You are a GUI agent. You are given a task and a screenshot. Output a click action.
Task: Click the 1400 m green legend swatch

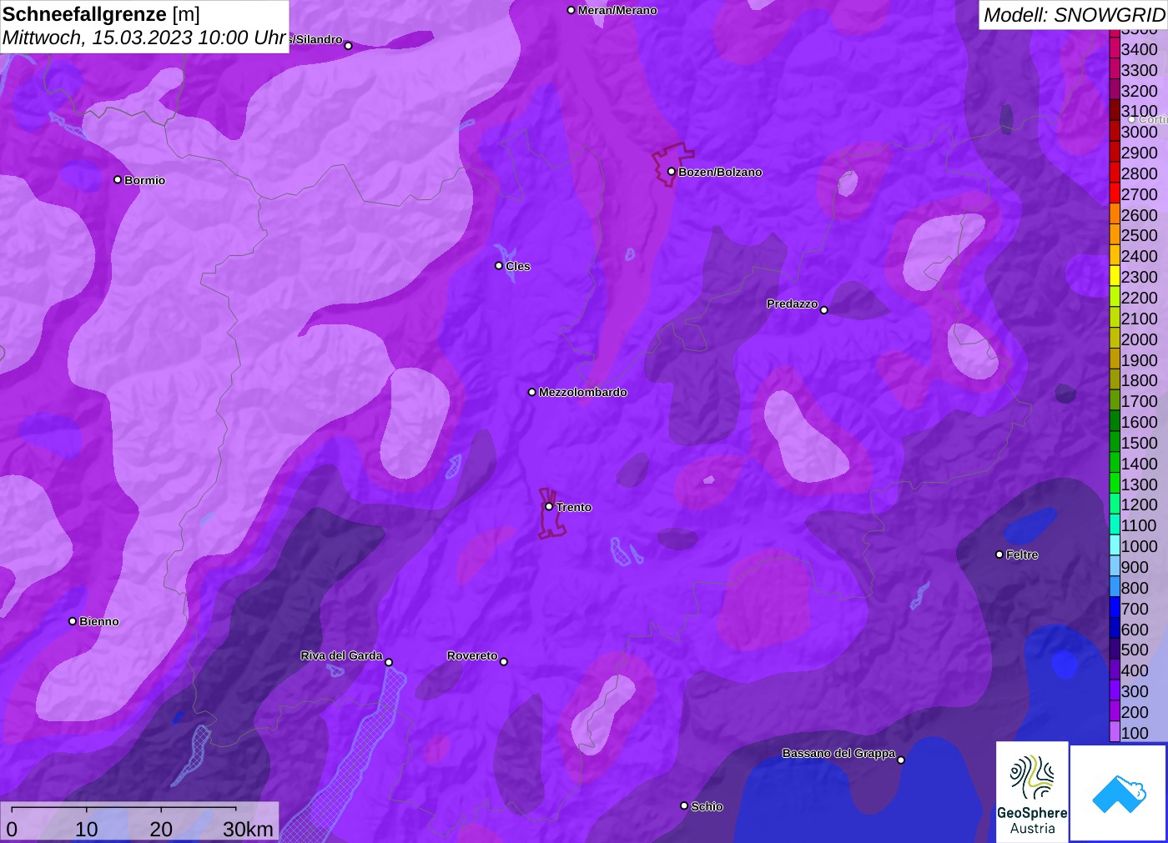(1115, 464)
